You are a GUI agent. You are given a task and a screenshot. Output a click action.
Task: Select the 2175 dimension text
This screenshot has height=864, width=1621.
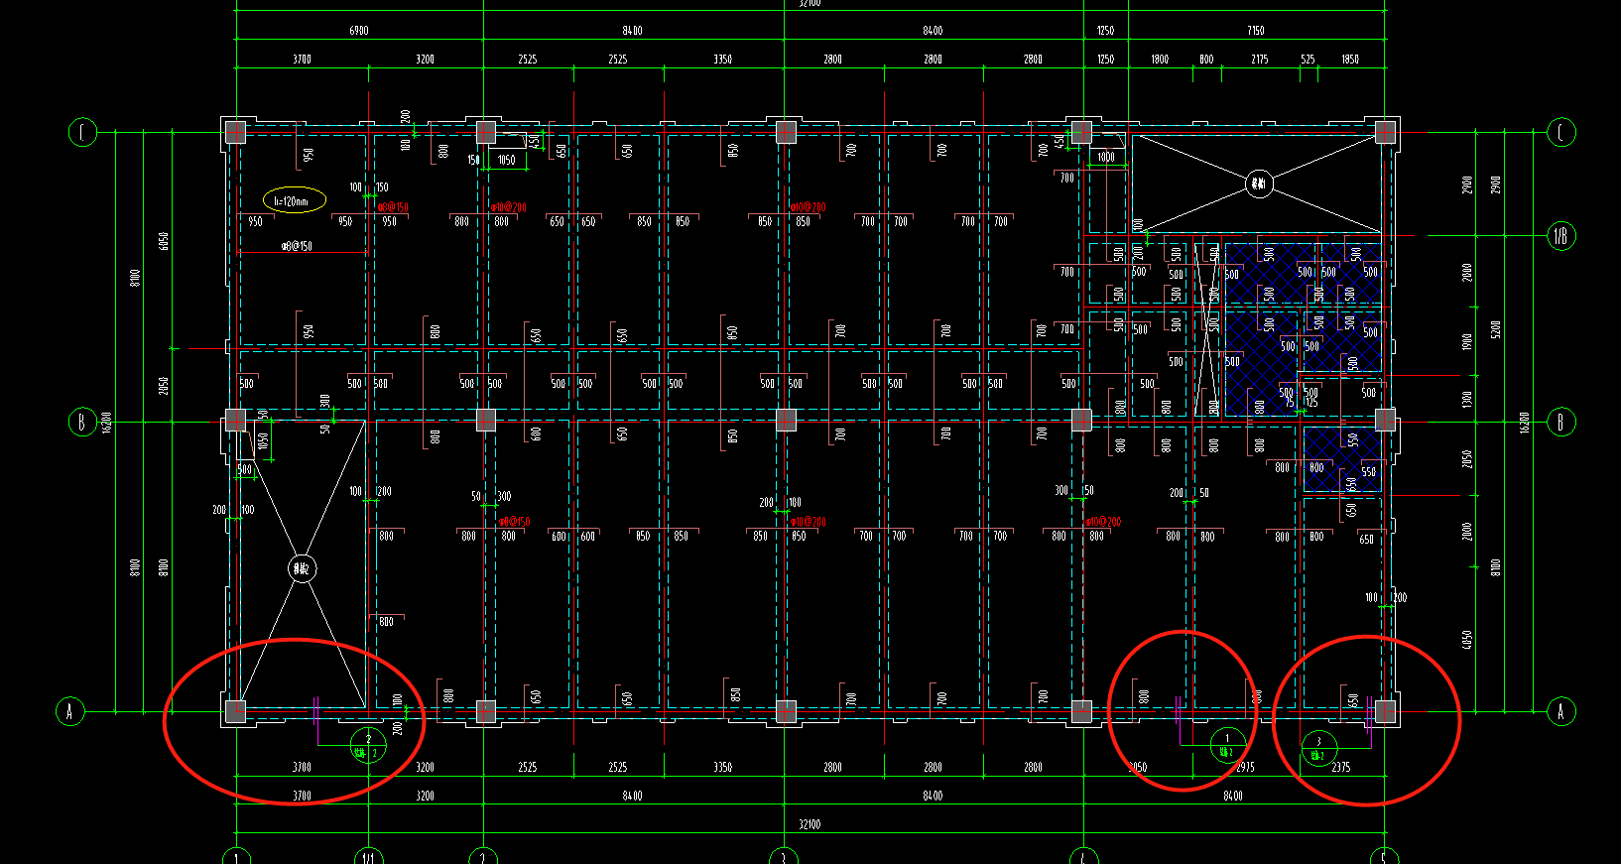pyautogui.click(x=1260, y=60)
